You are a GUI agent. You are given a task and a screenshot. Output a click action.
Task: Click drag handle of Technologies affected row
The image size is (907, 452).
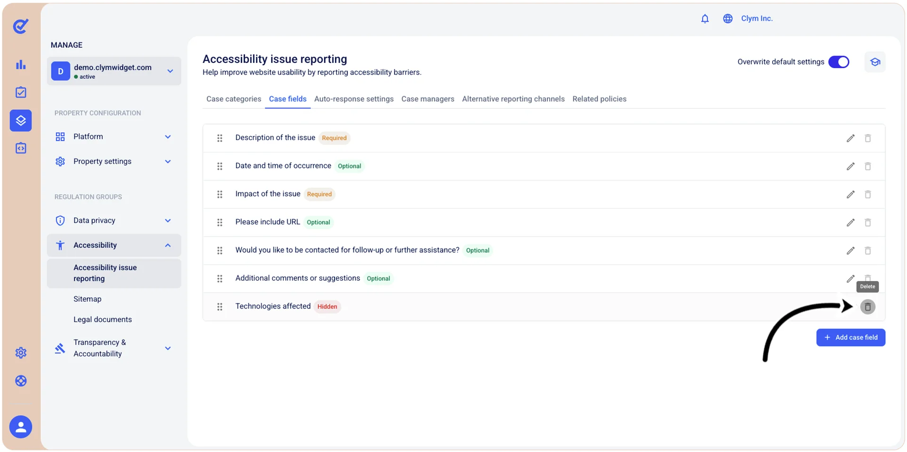pos(220,307)
